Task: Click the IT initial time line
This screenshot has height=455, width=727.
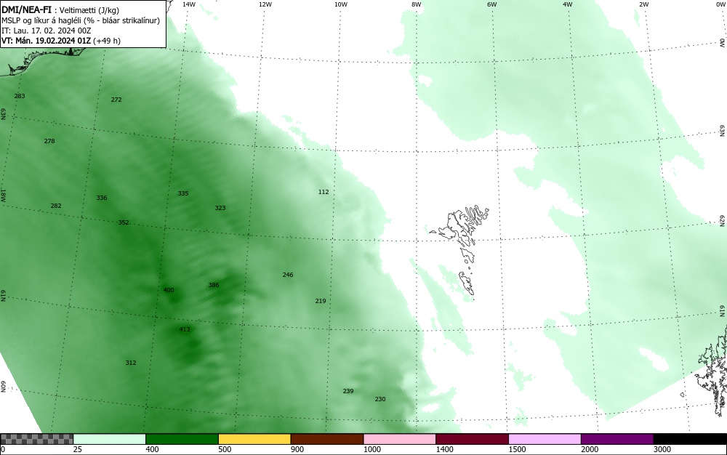Action: pos(47,31)
